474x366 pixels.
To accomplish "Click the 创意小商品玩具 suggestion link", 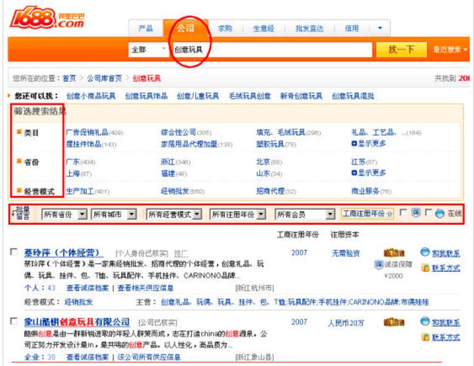I will 91,96.
